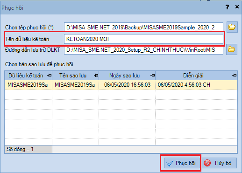242x173 pixels.
Task: Close the Phục hồi dialog
Action: point(237,7)
